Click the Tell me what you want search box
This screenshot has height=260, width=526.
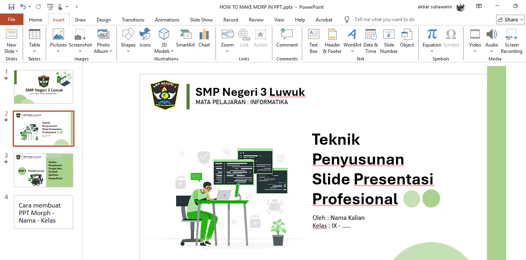click(x=384, y=19)
